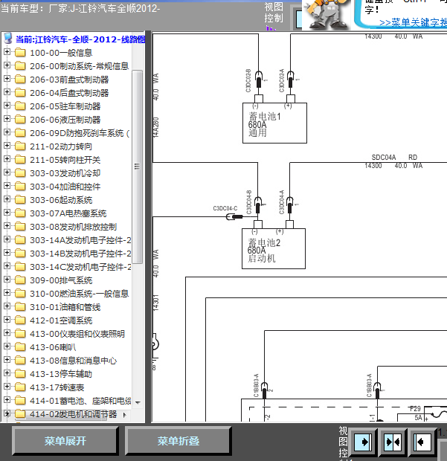Click folder icon of 414-01蓄电池、座架和电缆
The image size is (447, 461).
(x=20, y=401)
